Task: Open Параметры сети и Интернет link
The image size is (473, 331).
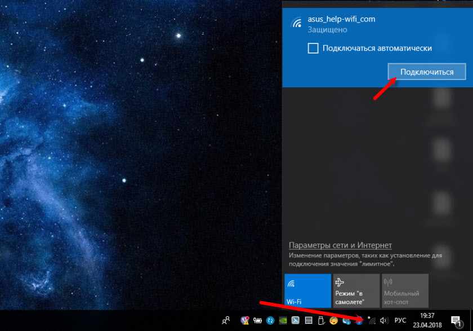Action: tap(340, 245)
